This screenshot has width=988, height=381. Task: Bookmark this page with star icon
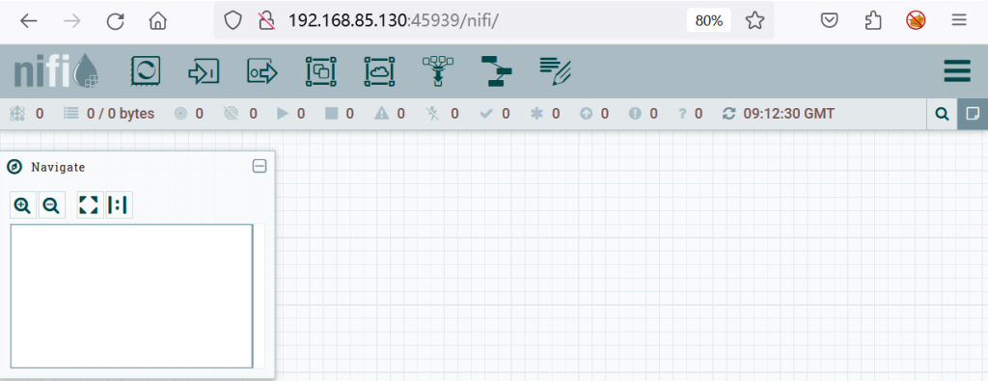pos(755,21)
